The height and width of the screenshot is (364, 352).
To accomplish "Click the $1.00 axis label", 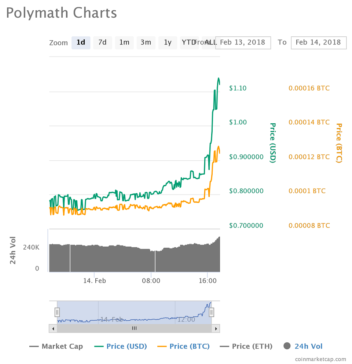I will tap(238, 122).
